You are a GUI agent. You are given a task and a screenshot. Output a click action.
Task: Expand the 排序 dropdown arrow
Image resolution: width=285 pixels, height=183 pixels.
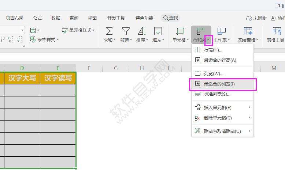(x=147, y=40)
